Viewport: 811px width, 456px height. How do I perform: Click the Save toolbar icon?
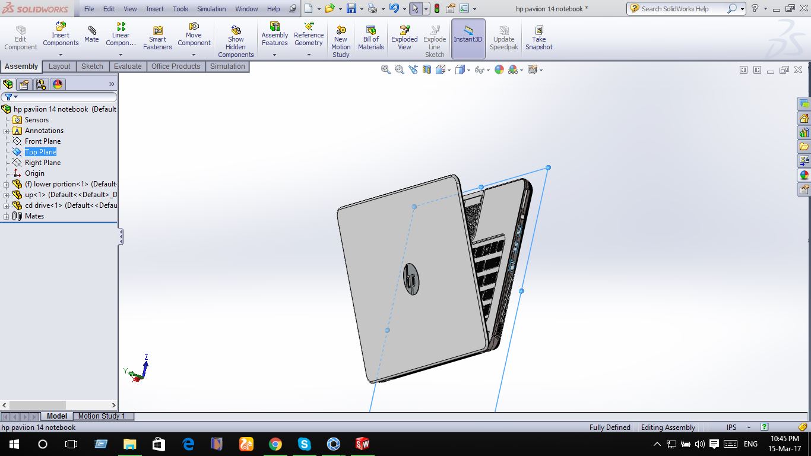(x=351, y=9)
